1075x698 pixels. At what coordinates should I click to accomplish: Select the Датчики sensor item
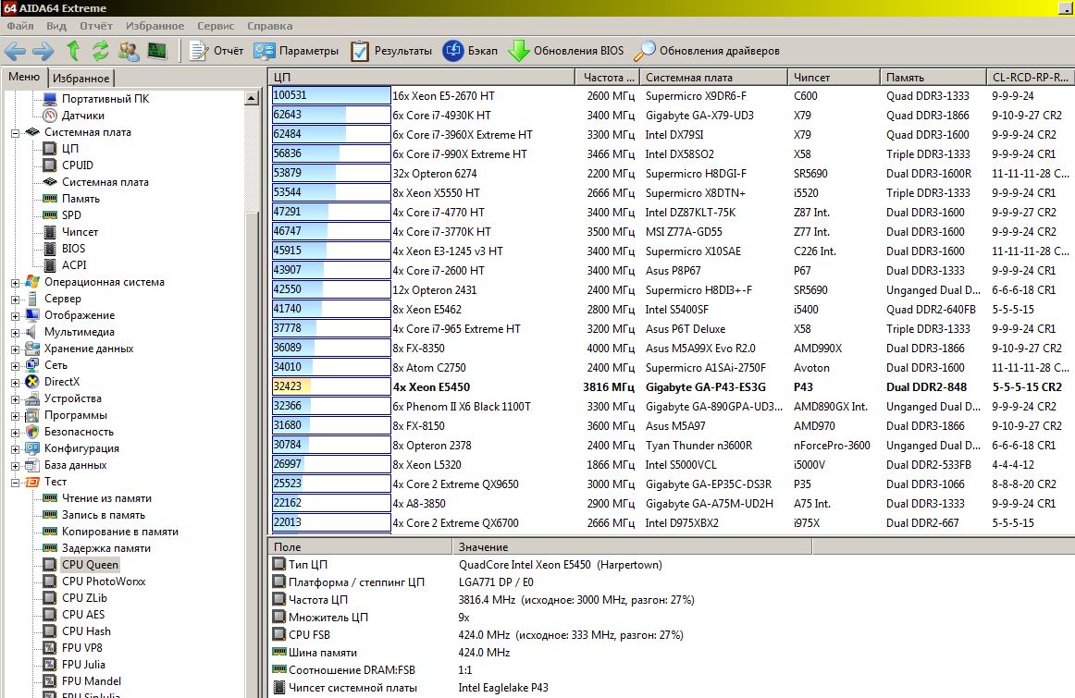tap(74, 115)
